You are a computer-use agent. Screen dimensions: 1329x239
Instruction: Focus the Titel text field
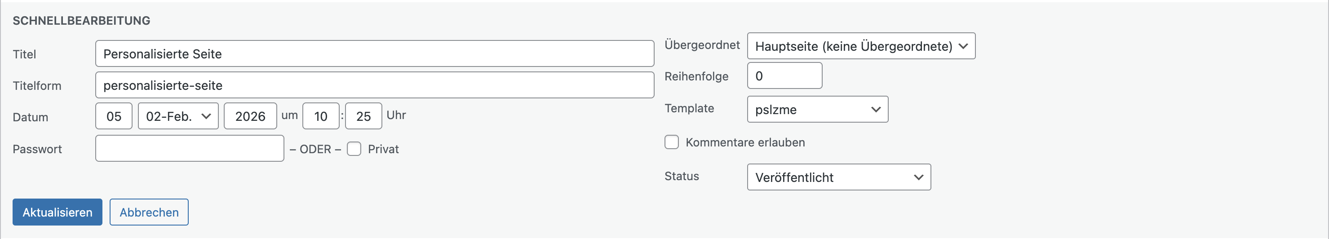(x=374, y=53)
